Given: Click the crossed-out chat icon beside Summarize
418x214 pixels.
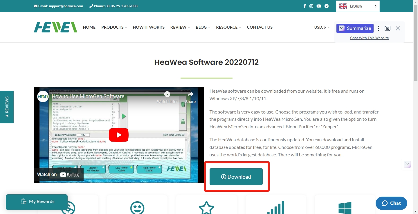Looking at the screenshot, I should [387, 28].
